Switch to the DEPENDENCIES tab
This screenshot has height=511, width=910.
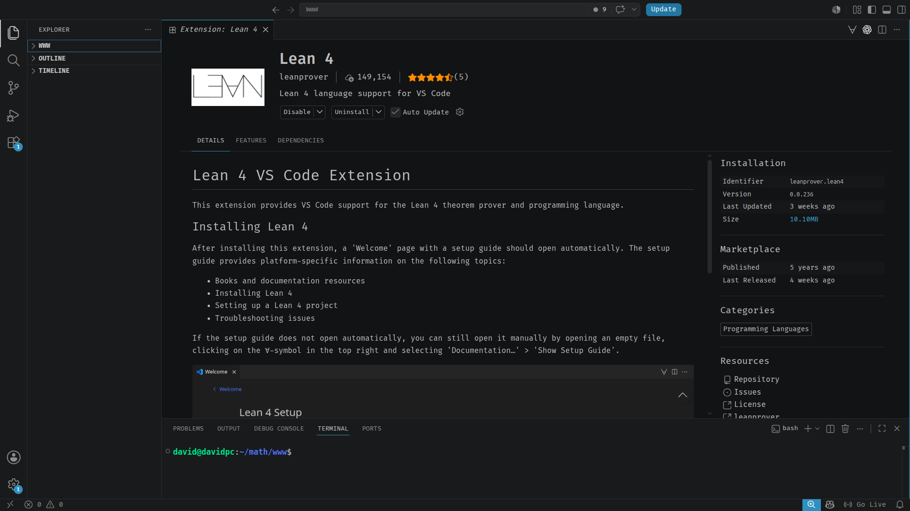301,141
